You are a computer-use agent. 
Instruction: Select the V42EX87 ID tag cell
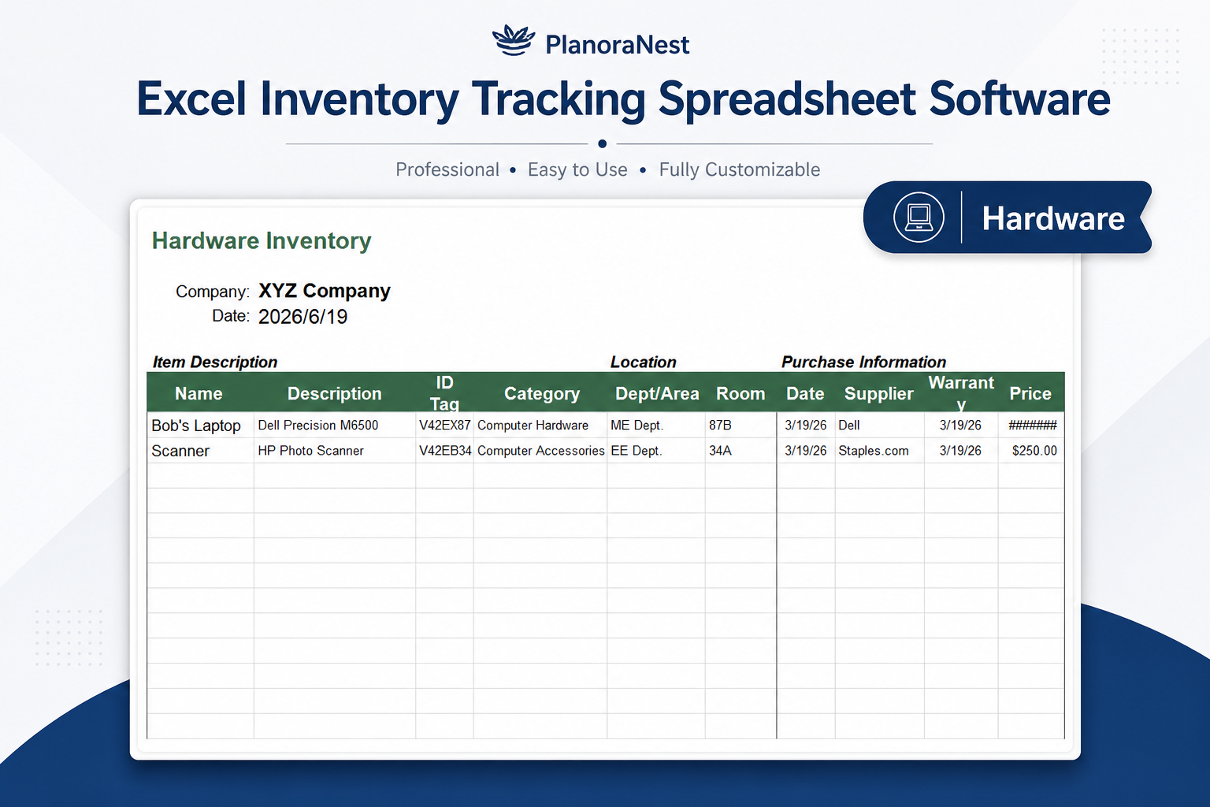click(x=444, y=426)
